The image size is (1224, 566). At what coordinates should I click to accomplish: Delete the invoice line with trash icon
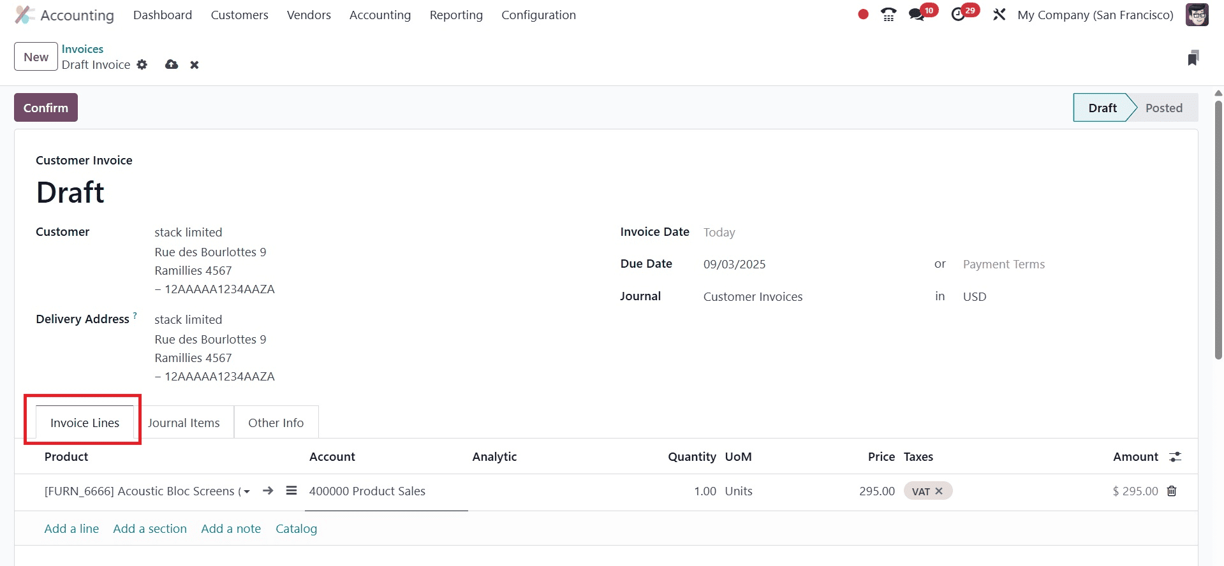tap(1172, 491)
